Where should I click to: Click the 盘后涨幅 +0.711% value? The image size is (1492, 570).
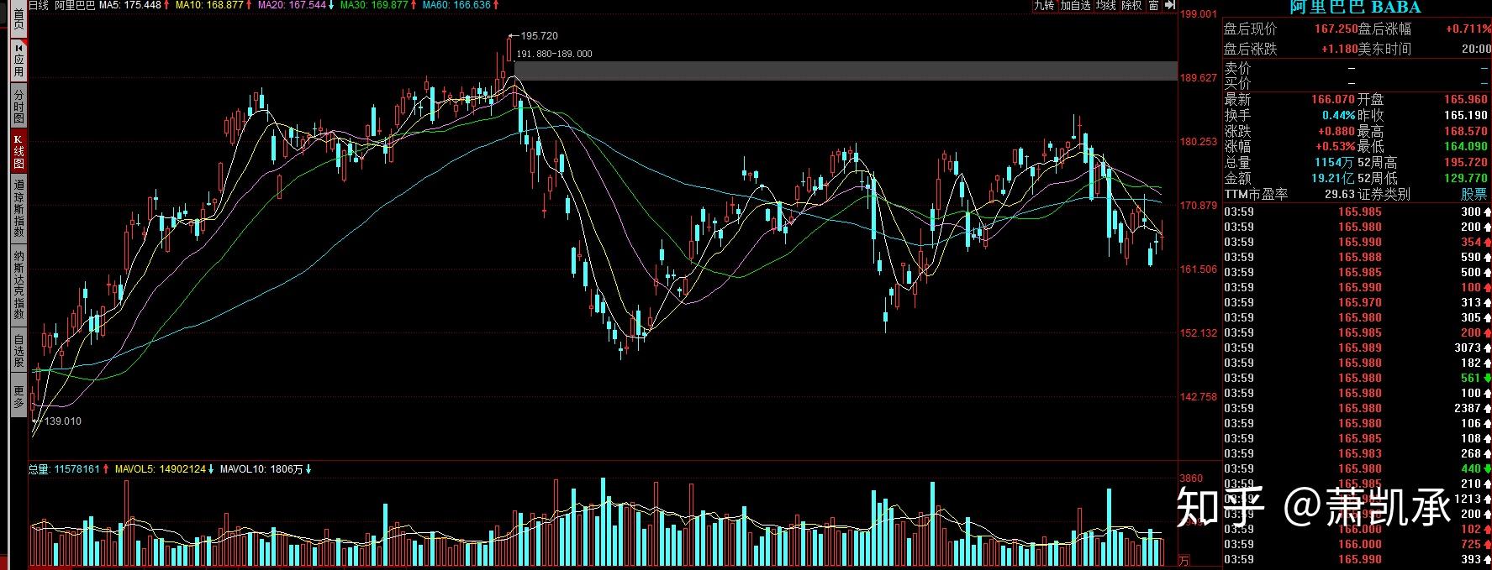(x=1468, y=29)
